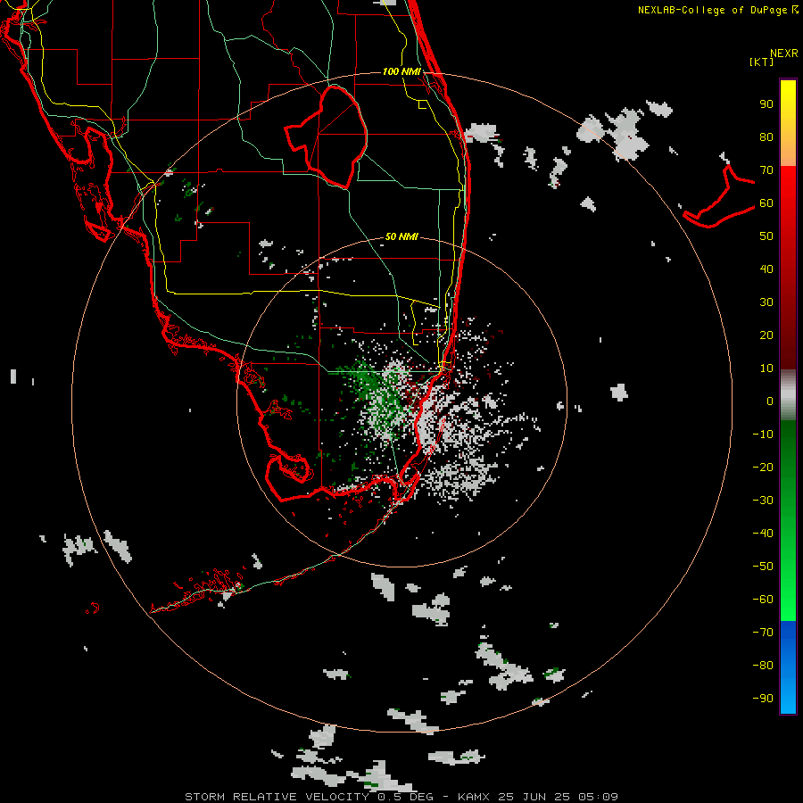Viewport: 803px width, 803px height.
Task: Pick the gray band at zero velocity
Action: [x=788, y=395]
